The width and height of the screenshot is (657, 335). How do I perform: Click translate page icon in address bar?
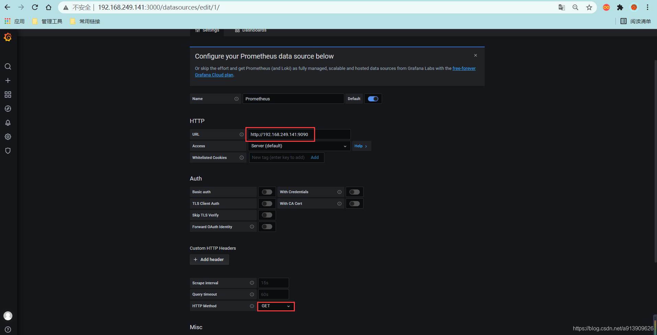coord(562,7)
